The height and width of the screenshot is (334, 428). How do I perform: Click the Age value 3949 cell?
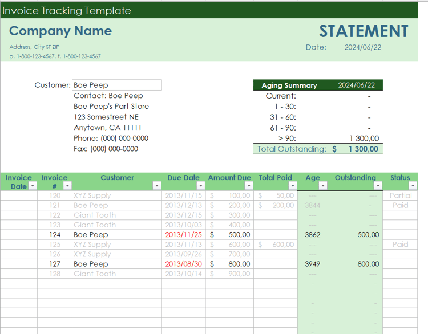coord(313,264)
